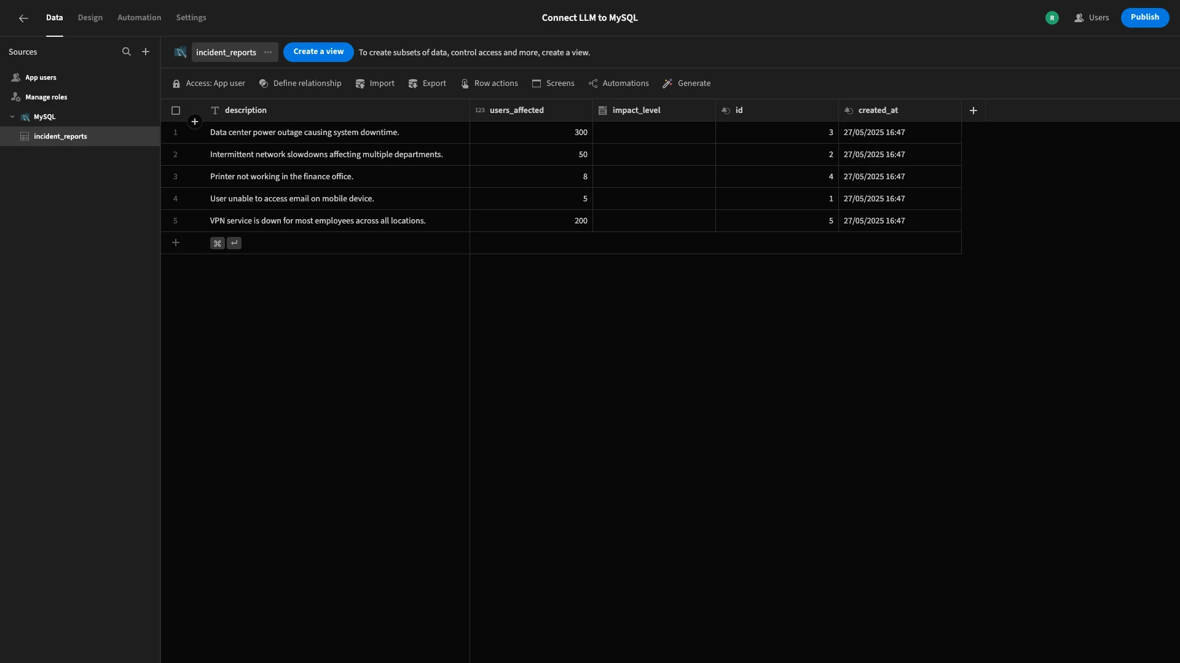Click the Automations icon
The width and height of the screenshot is (1180, 663).
point(593,84)
